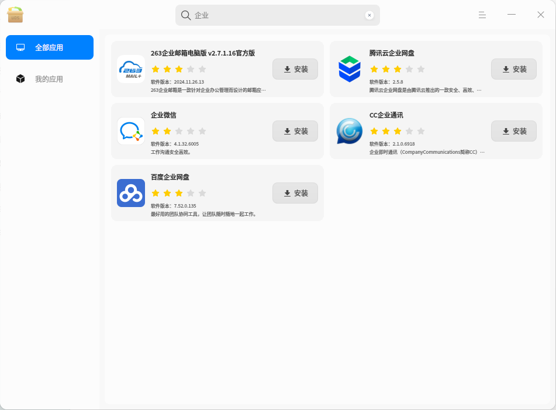Click the star rating of 263企业邮箱
The image size is (556, 410).
179,69
